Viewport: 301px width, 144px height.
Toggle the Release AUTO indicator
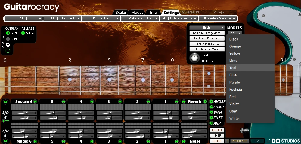[23, 33]
